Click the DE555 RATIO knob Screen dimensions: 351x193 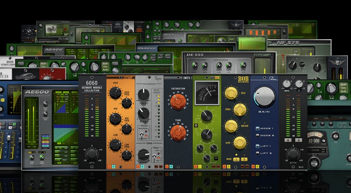[x=229, y=65]
